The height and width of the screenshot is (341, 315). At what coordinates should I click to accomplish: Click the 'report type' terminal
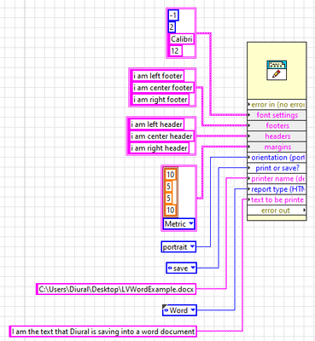pos(277,189)
